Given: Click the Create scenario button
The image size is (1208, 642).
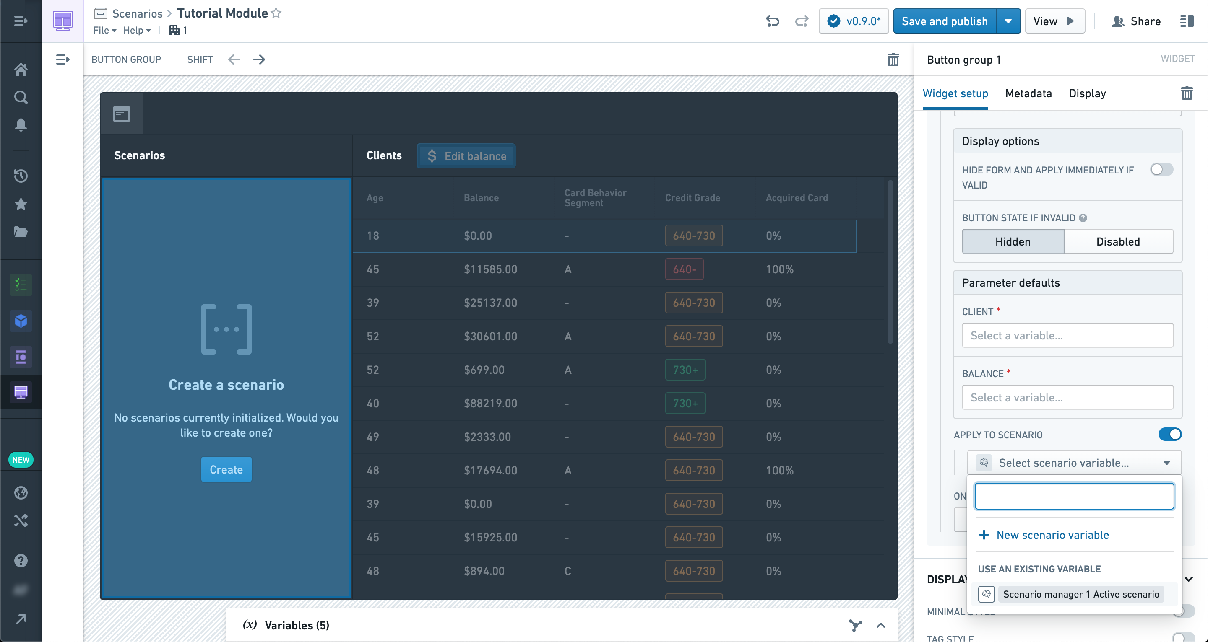Looking at the screenshot, I should tap(226, 469).
